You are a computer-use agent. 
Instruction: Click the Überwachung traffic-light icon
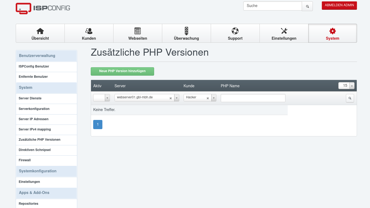pyautogui.click(x=186, y=31)
